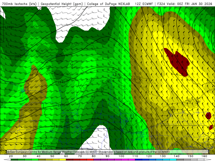The width and height of the screenshot is (215, 161).
Task: Click the '700mb Isotachs (kts)' title text
Action: tap(19, 4)
